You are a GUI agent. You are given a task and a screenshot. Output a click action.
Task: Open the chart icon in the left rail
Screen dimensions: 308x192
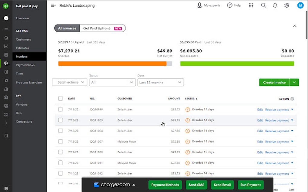coord(6,46)
